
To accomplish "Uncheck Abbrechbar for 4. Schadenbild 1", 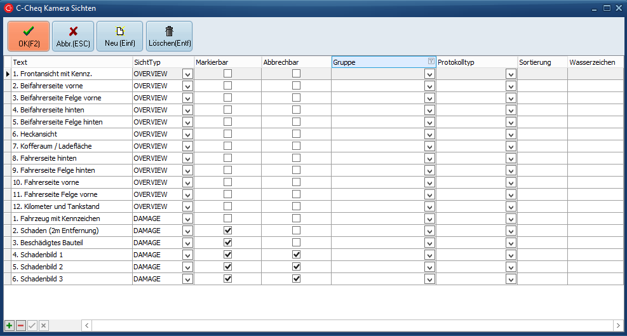I will (296, 255).
